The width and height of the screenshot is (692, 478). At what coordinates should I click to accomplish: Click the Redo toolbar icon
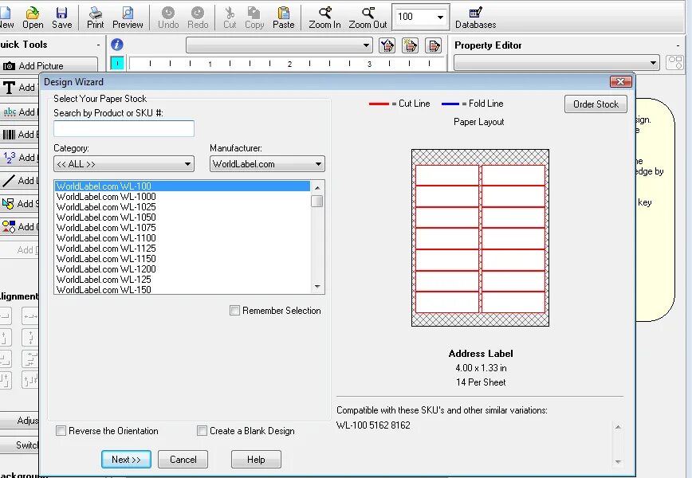coord(198,18)
